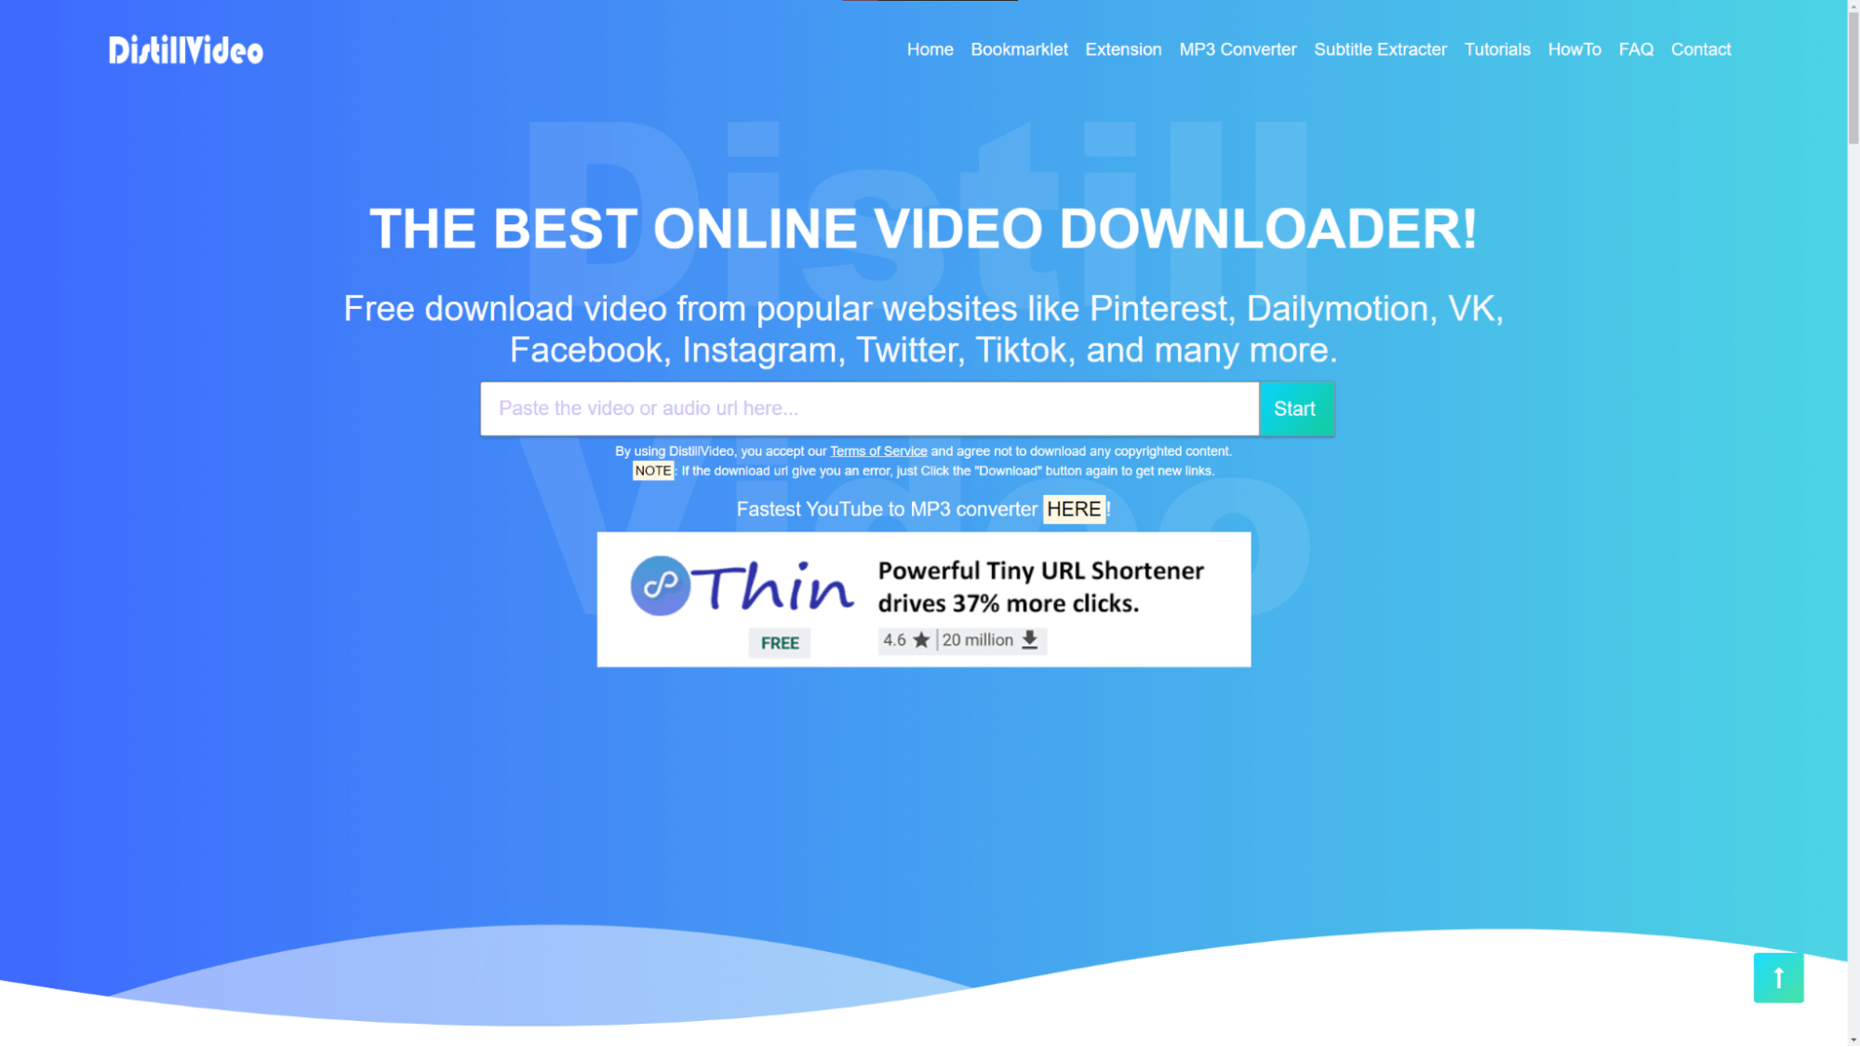Open the Contact page menu item
This screenshot has width=1860, height=1047.
(x=1700, y=48)
